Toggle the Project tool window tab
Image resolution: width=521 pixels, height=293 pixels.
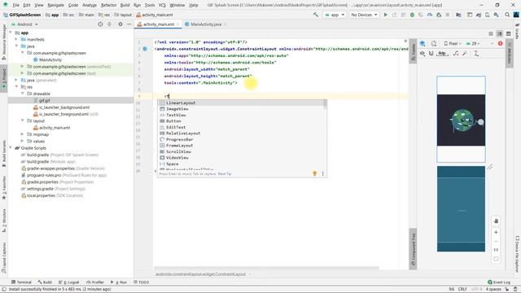click(4, 78)
